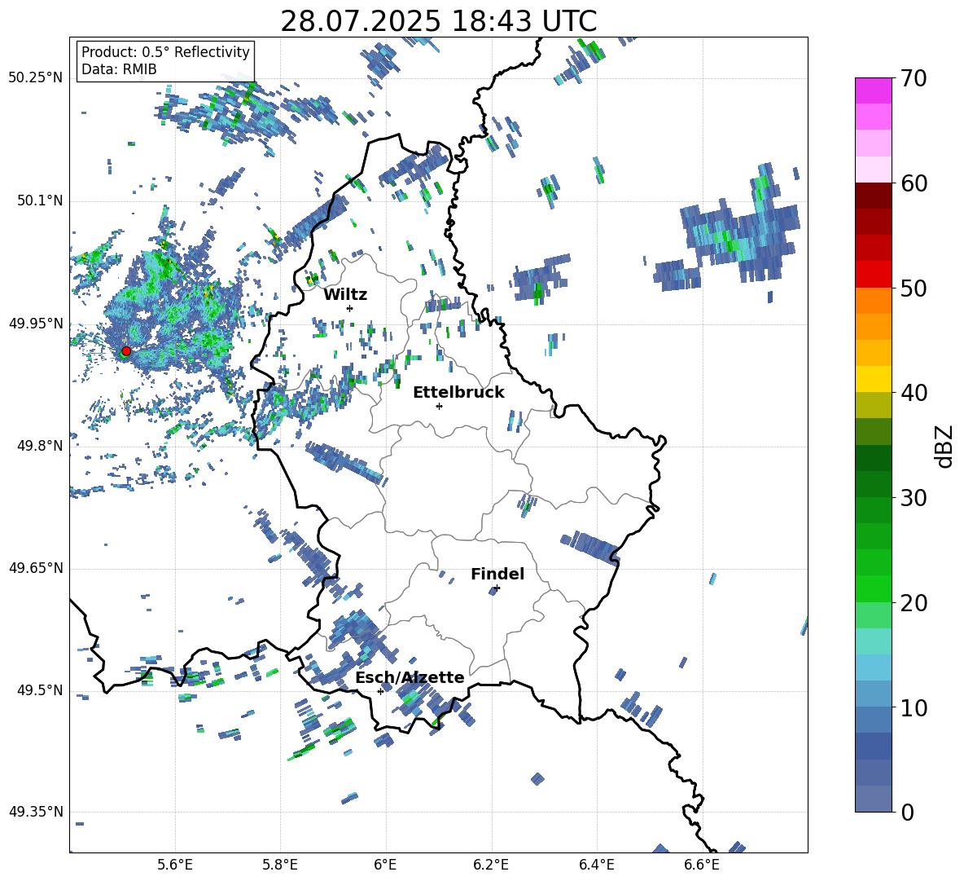Click the title 28.07.2025 18:43 UTC
Screen dimensions: 964x881
(438, 21)
